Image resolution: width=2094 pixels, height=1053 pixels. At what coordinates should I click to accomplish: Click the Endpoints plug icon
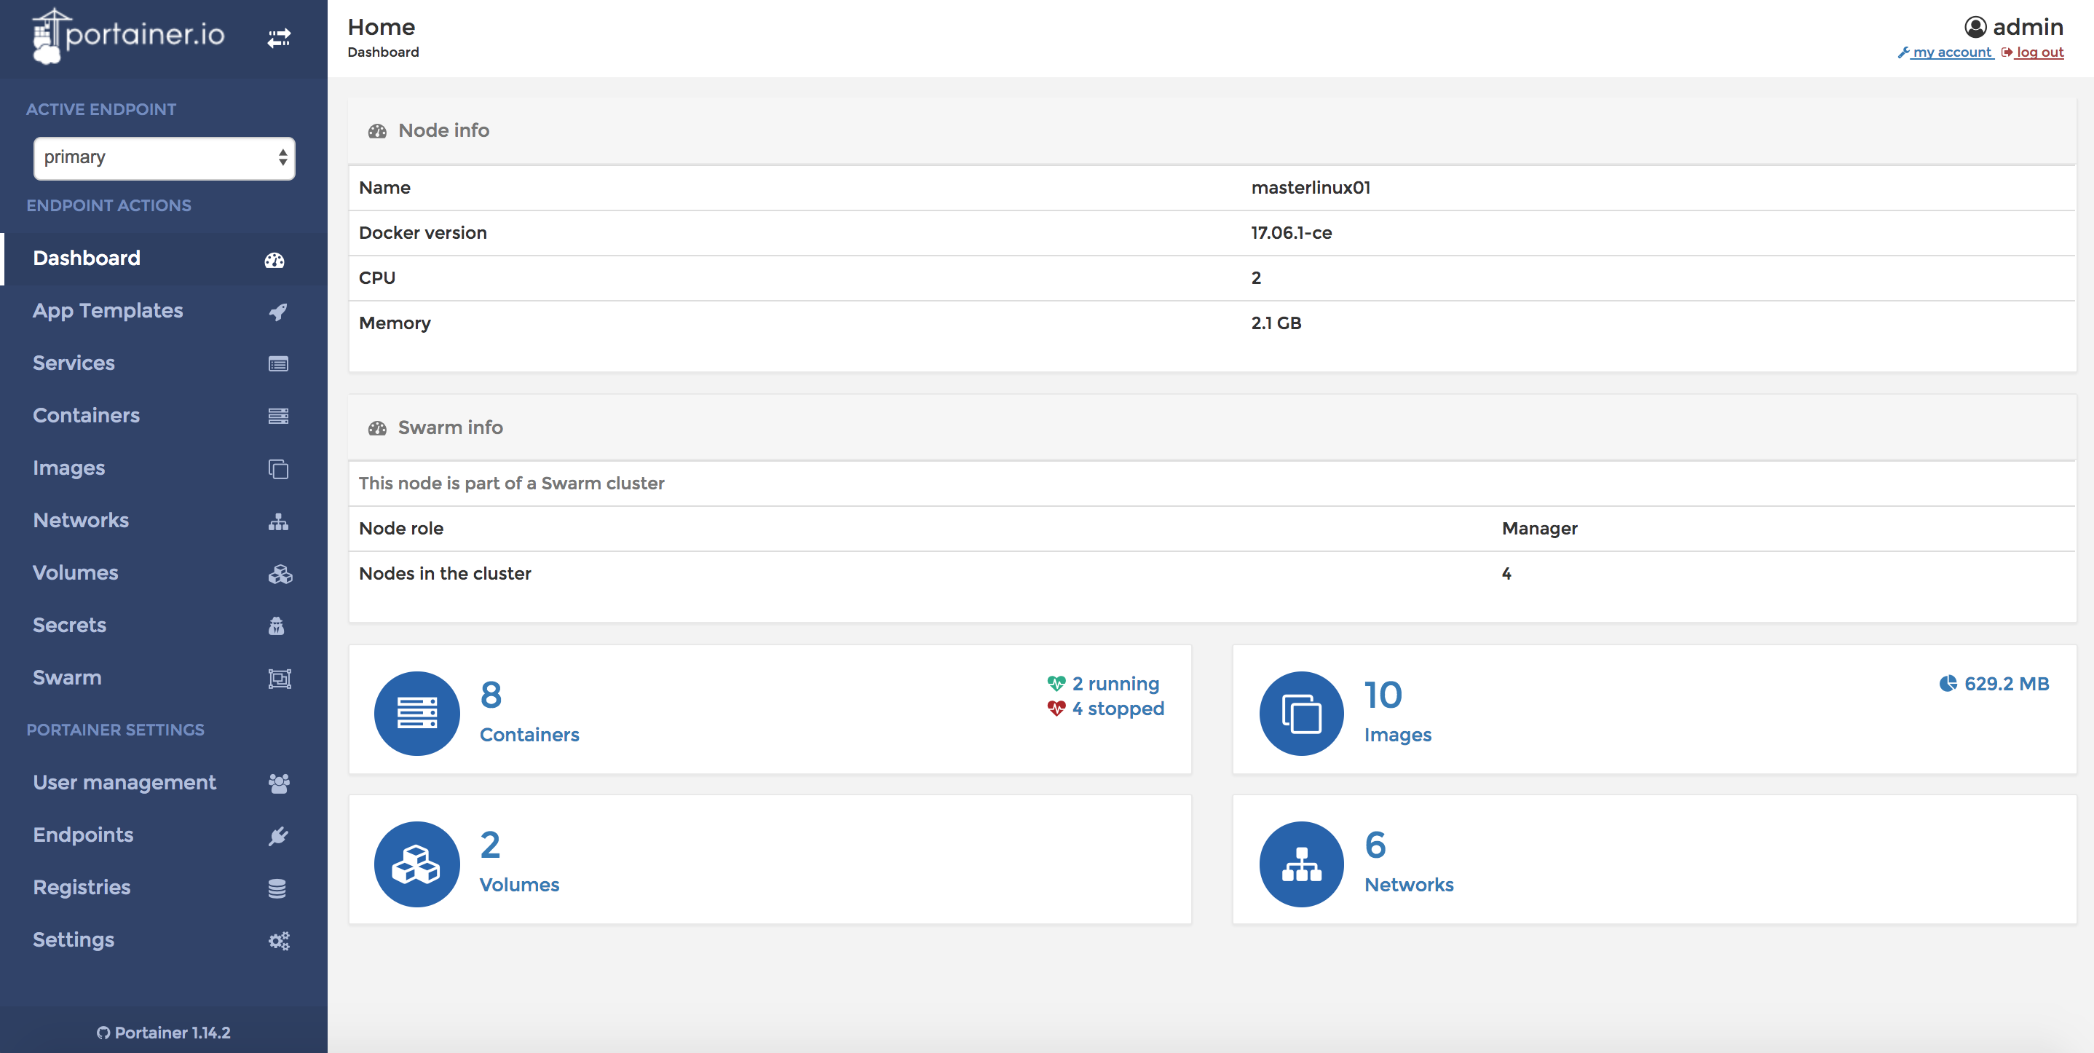point(278,836)
